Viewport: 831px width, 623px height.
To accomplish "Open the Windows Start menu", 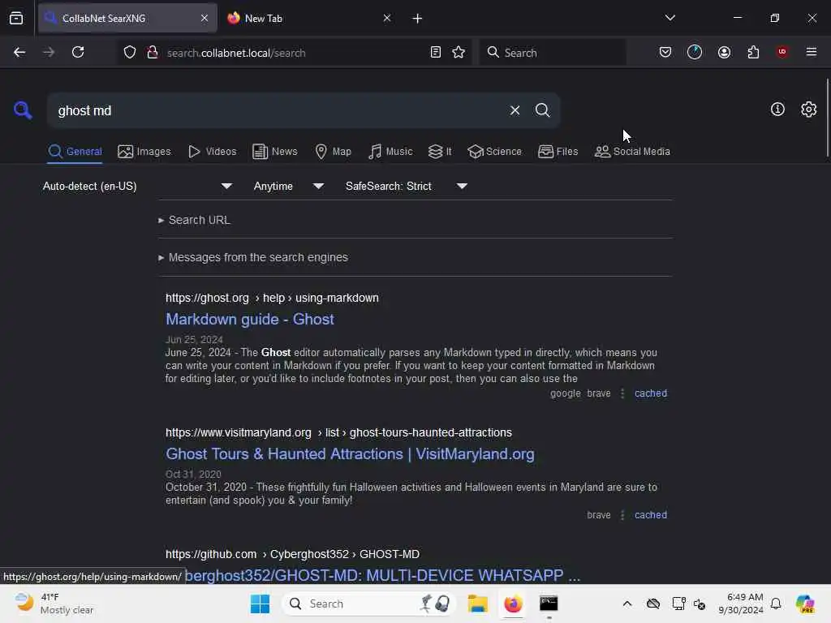I will click(x=260, y=604).
